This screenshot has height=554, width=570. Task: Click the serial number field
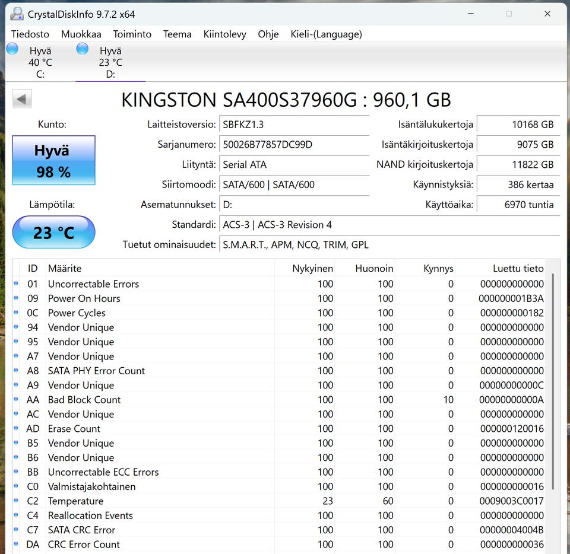(294, 145)
